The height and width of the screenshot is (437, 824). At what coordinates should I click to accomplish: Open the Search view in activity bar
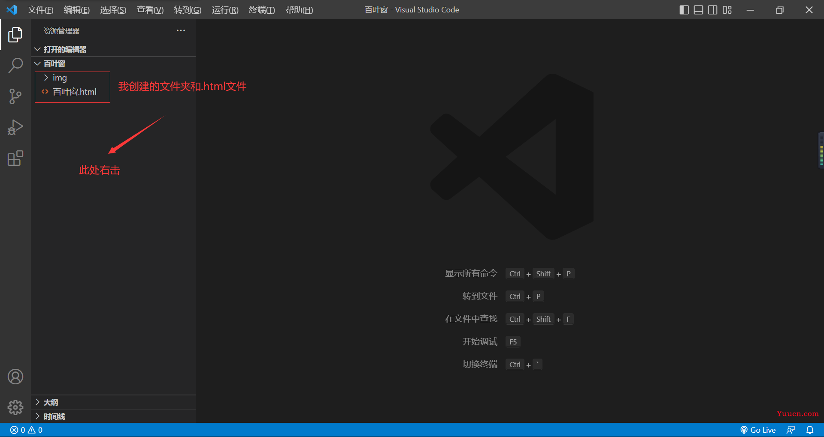coord(15,66)
